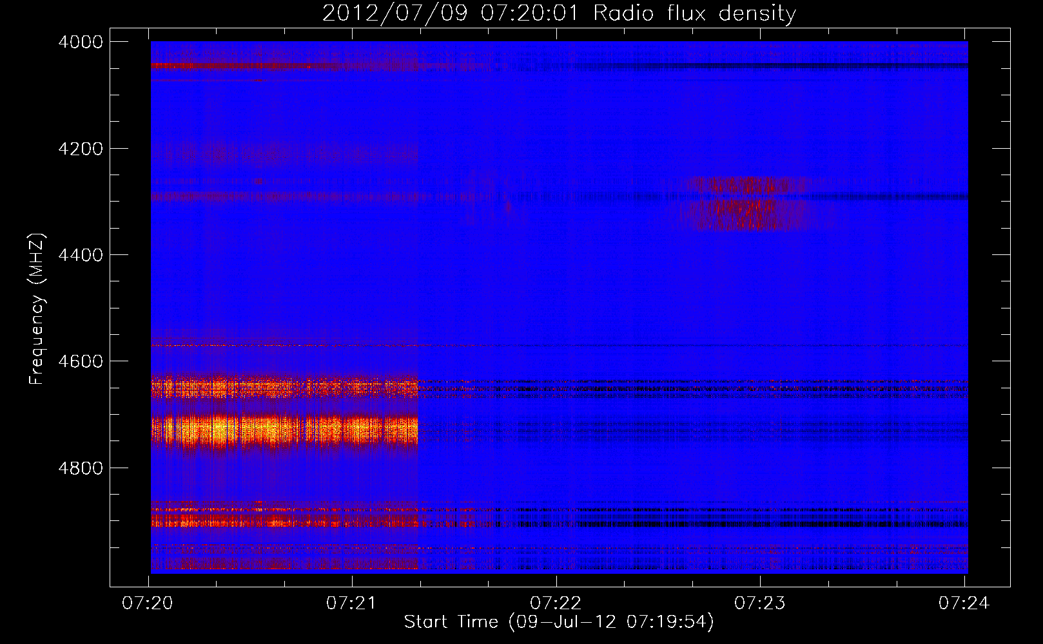The width and height of the screenshot is (1043, 644).
Task: Click the 4400 frequency tick label
Action: 81,255
